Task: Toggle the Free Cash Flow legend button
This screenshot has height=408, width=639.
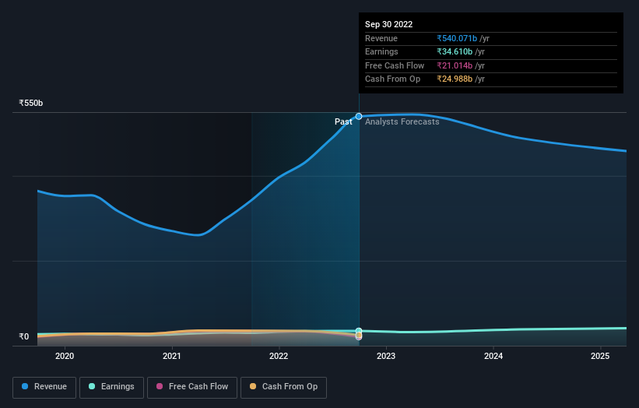Action: tap(192, 387)
